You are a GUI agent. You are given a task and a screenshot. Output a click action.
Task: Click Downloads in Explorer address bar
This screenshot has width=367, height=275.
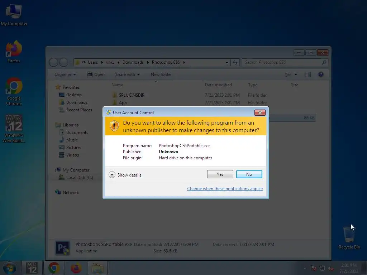coord(133,62)
